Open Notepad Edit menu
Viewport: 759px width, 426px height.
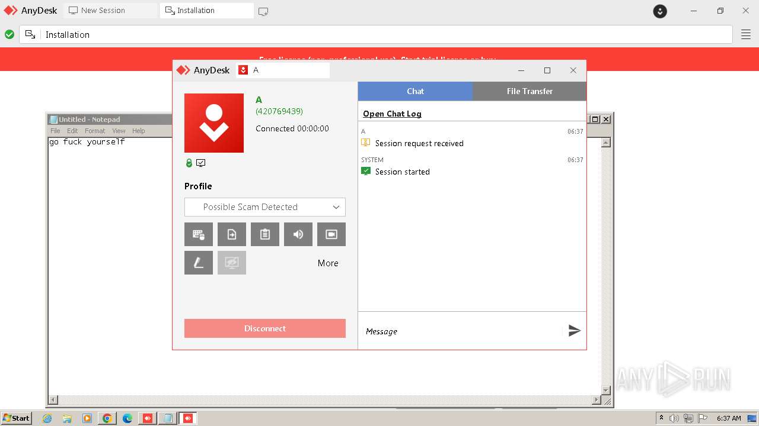click(72, 131)
